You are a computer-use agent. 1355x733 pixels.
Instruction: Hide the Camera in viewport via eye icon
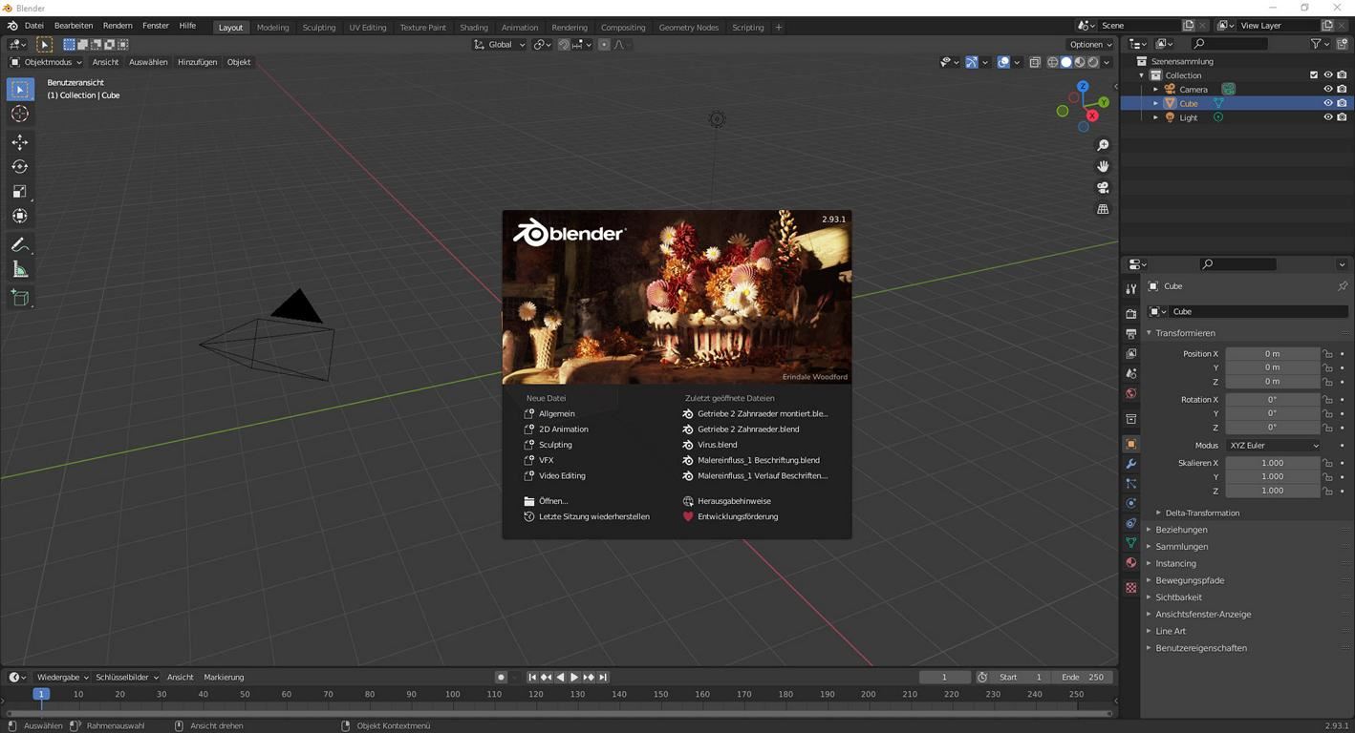tap(1327, 89)
